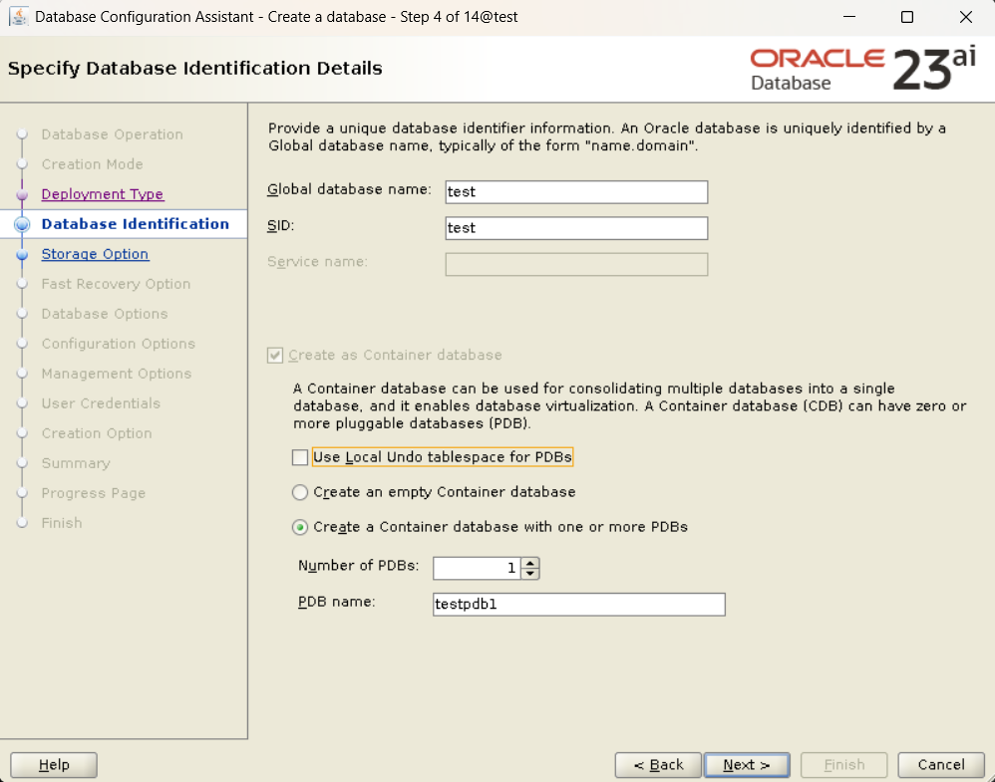The height and width of the screenshot is (782, 995).
Task: Click inside the Number of PDBs field
Action: pos(477,568)
